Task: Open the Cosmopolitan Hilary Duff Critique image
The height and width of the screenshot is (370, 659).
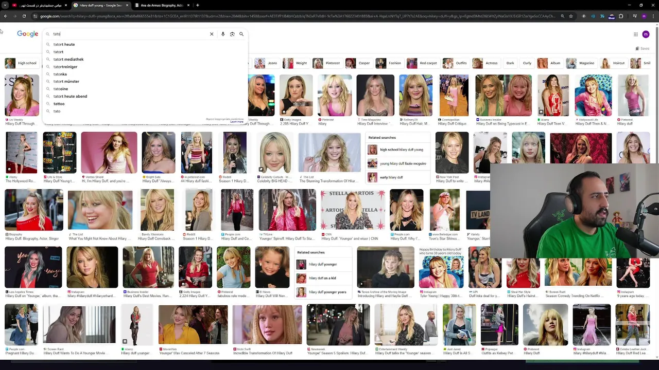Action: 454,96
